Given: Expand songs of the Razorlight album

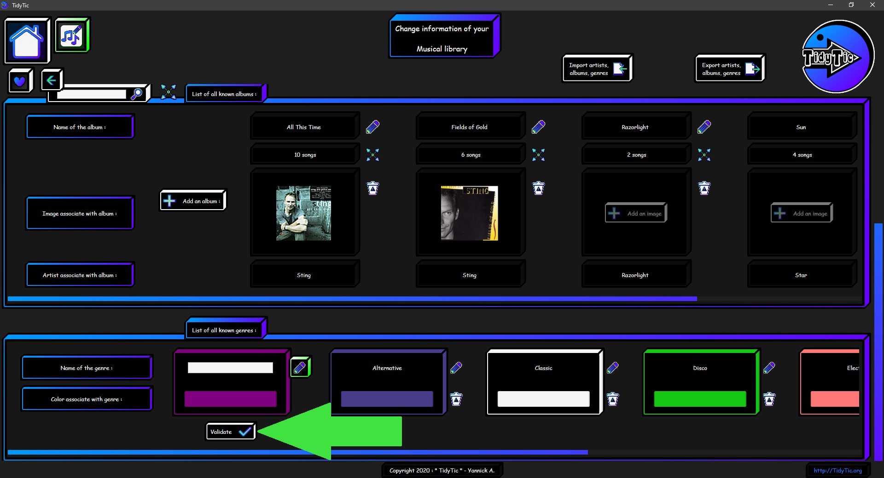Looking at the screenshot, I should [x=704, y=155].
